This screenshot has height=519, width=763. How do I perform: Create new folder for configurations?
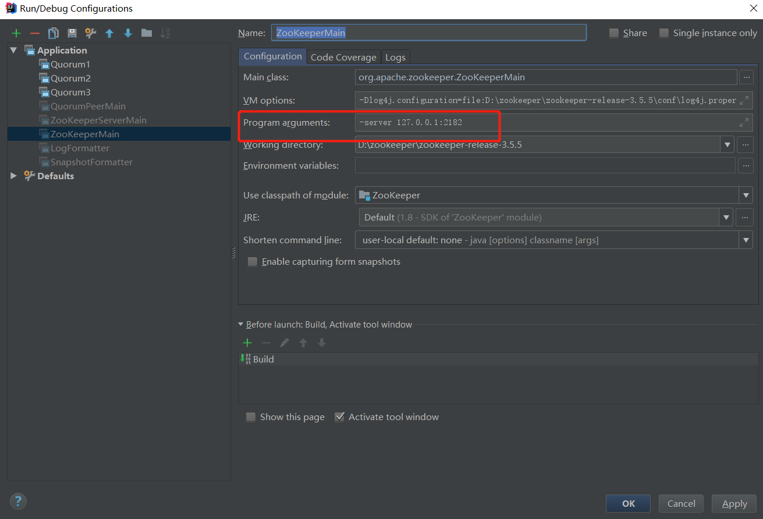[147, 33]
